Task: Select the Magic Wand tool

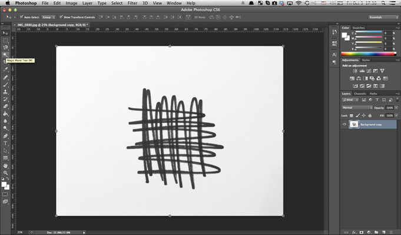Action: [5, 55]
